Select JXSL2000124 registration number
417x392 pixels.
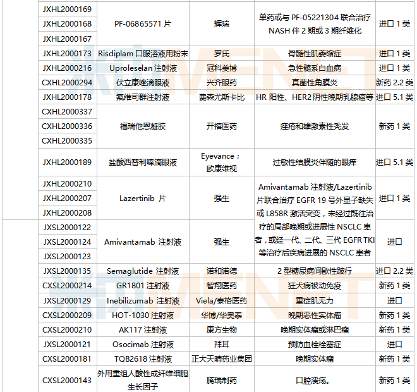pos(67,242)
